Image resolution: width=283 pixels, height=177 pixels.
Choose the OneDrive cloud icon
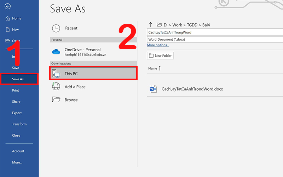point(56,52)
